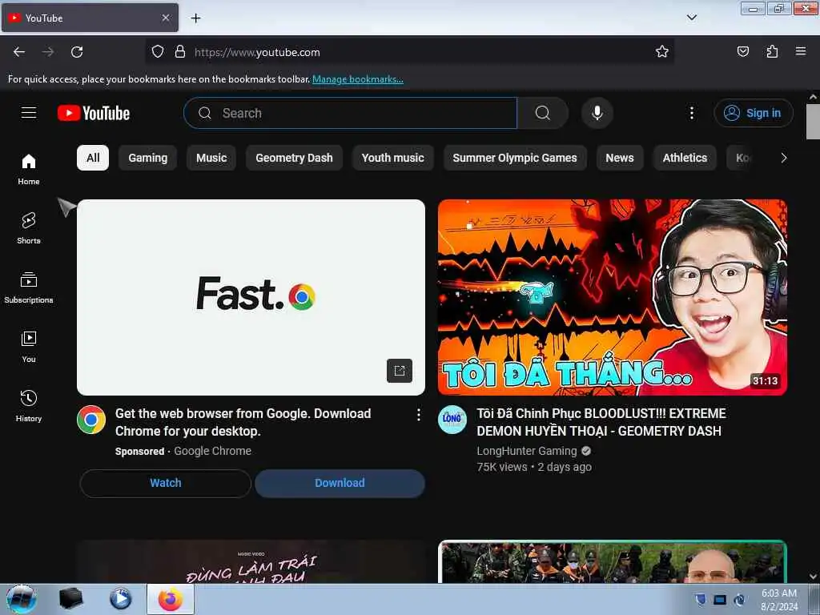Click the Watch button on ad
Image resolution: width=820 pixels, height=615 pixels.
166,483
